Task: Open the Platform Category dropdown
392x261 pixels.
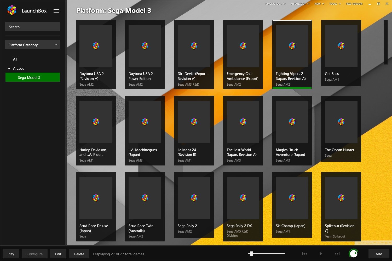Action: [33, 45]
